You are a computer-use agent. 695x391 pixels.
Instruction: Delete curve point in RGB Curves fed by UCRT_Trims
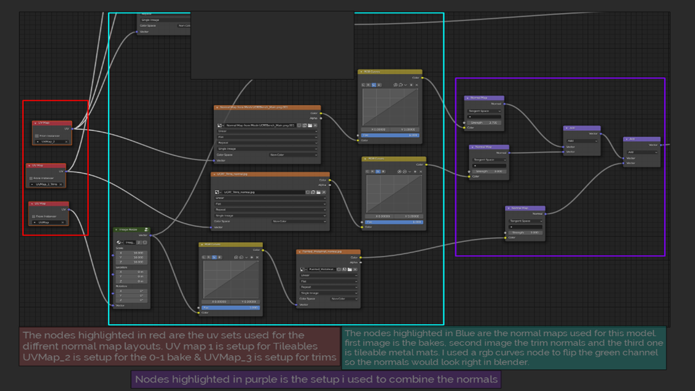point(421,171)
